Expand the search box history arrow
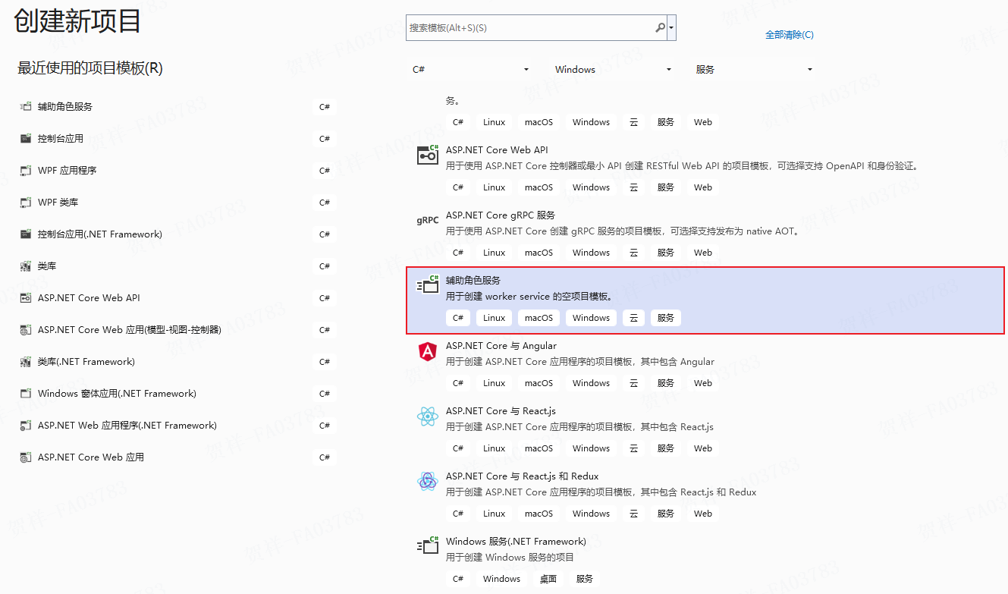This screenshot has width=1008, height=594. [670, 27]
